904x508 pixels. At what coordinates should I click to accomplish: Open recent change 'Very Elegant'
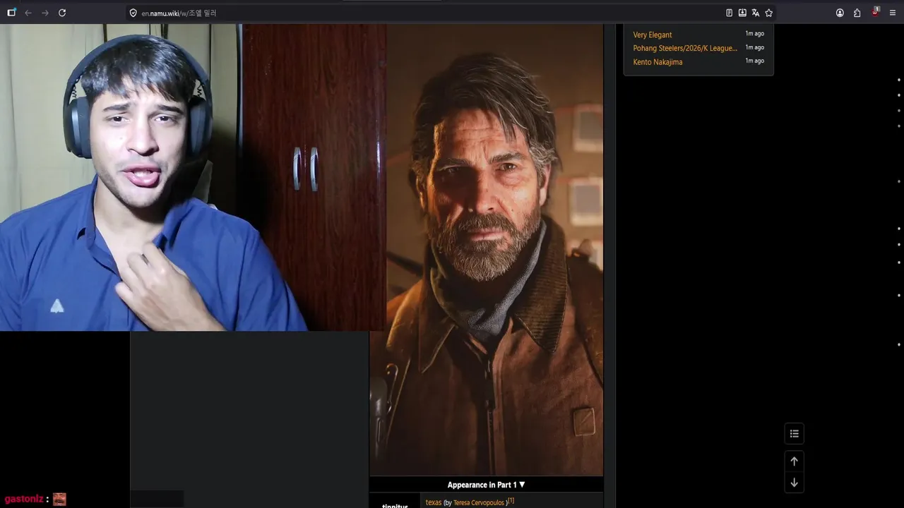(x=653, y=35)
